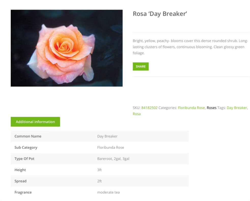The image size is (250, 201).
Task: Click the Type Of Pot row label
Action: (x=24, y=159)
